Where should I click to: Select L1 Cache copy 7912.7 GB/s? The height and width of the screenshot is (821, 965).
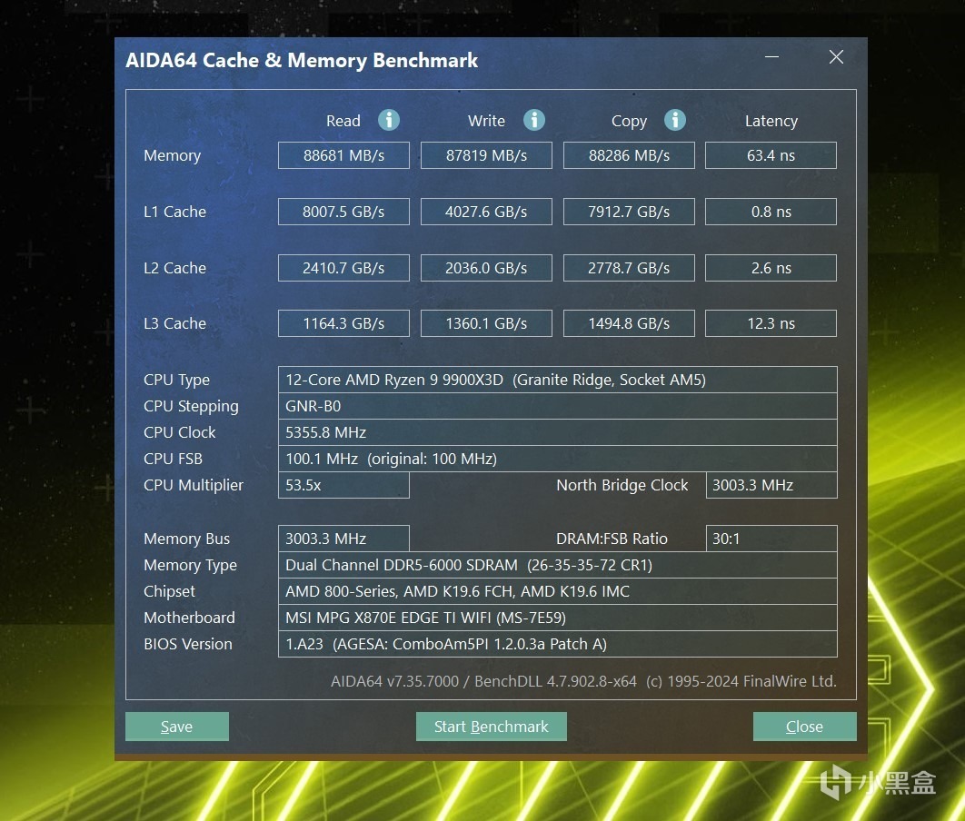(x=629, y=212)
